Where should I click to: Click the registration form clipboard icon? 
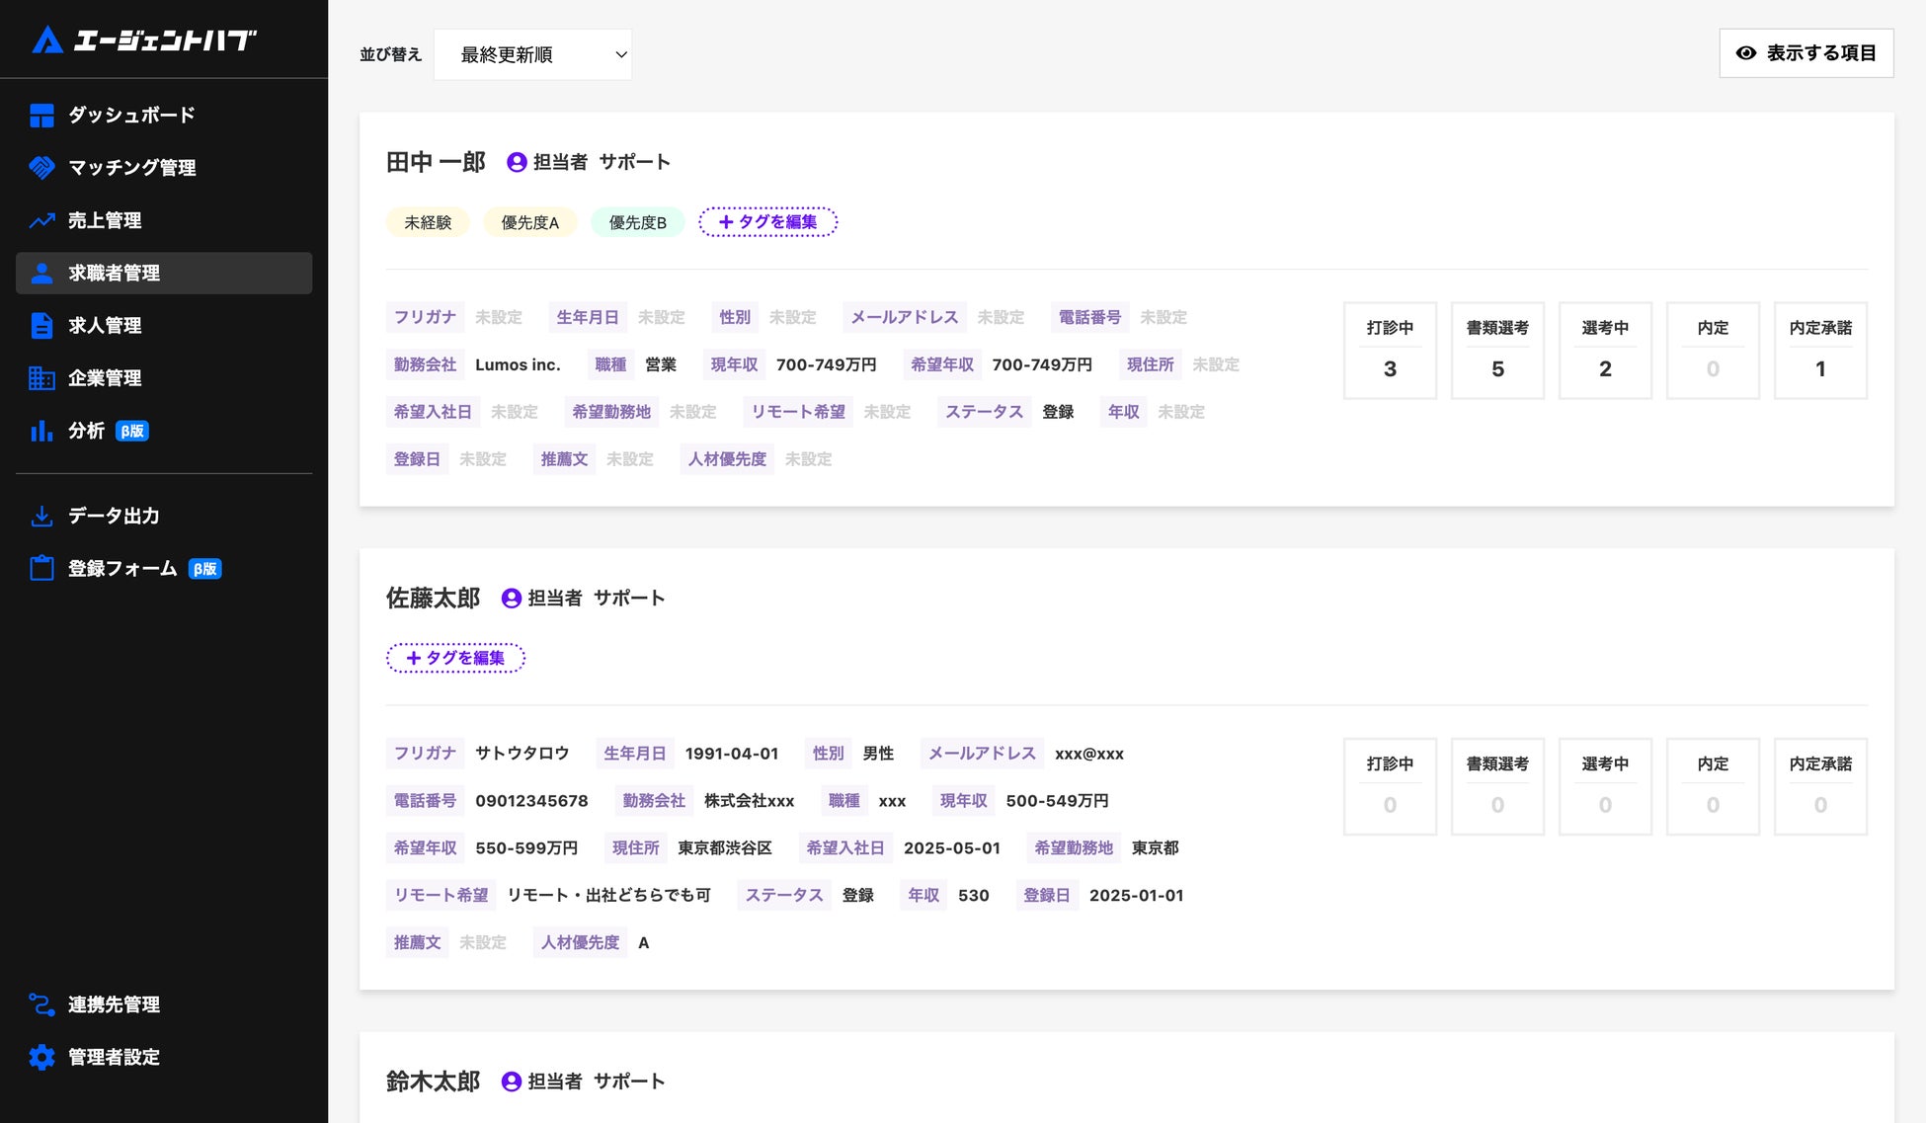[41, 569]
